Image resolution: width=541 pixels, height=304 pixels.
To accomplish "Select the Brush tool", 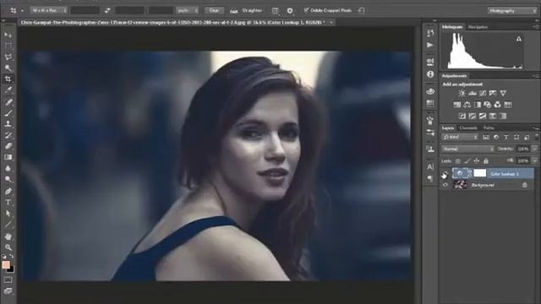I will click(x=8, y=112).
